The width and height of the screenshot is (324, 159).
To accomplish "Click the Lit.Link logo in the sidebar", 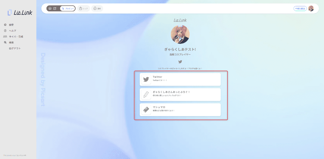I will tap(20, 13).
